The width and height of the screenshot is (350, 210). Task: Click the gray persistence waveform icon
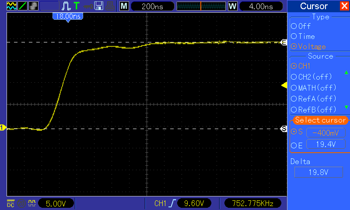[33, 6]
